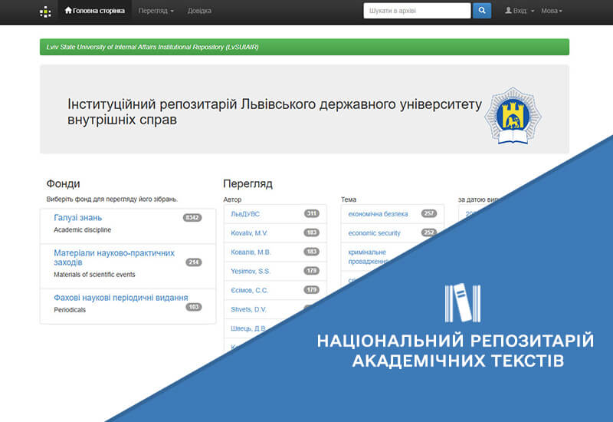Expand the Мова language dropdown
This screenshot has width=613, height=422.
click(x=552, y=11)
